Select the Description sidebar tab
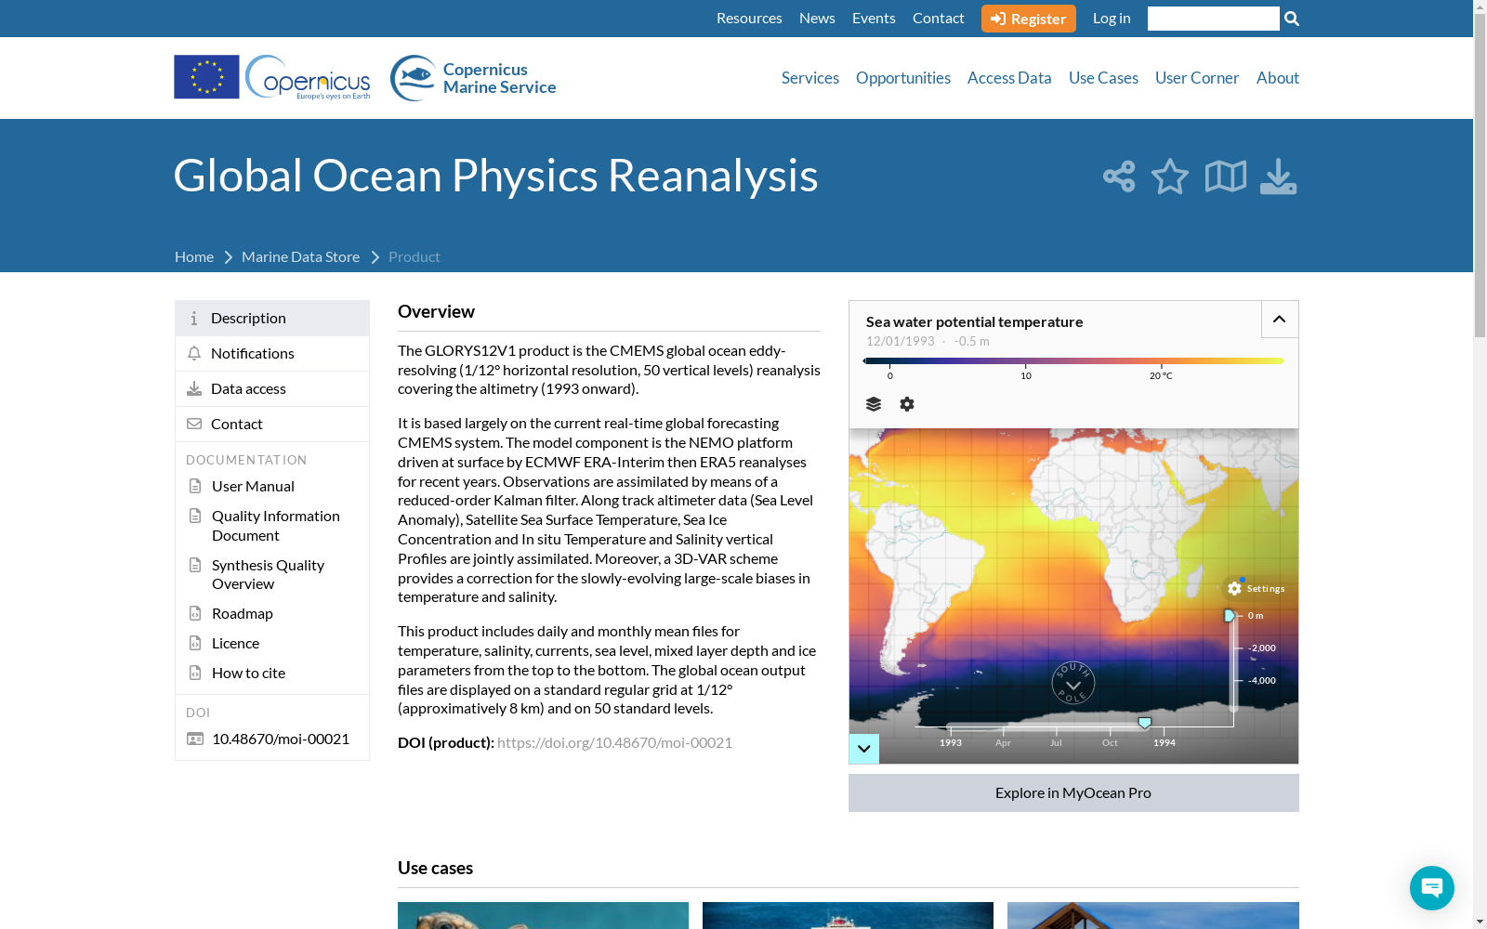 click(272, 319)
